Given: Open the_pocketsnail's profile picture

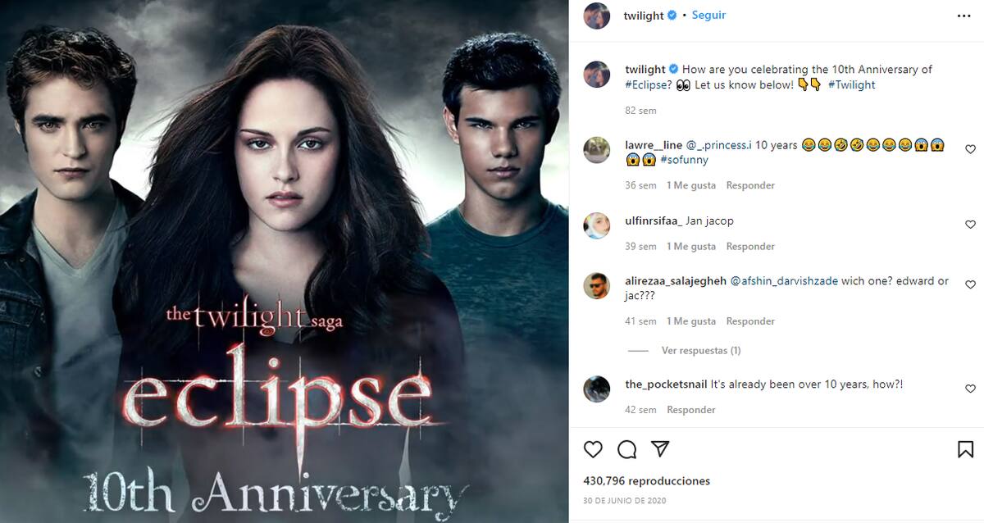Looking at the screenshot, I should pyautogui.click(x=596, y=389).
